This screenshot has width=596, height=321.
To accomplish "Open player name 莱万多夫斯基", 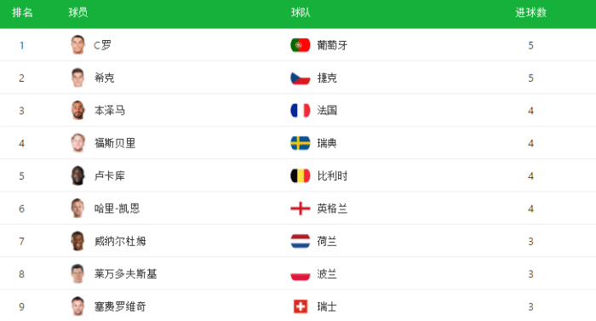I will click(125, 274).
